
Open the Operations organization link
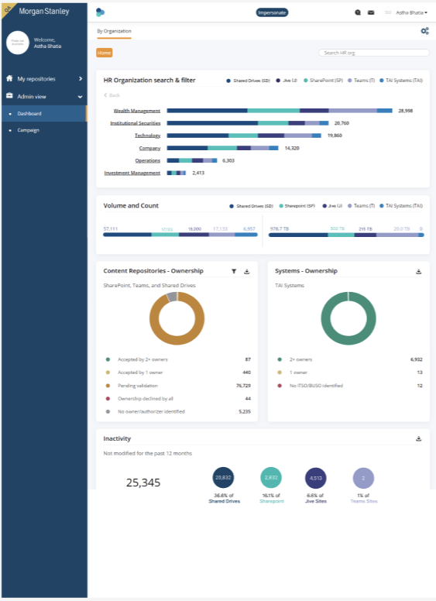click(x=147, y=160)
